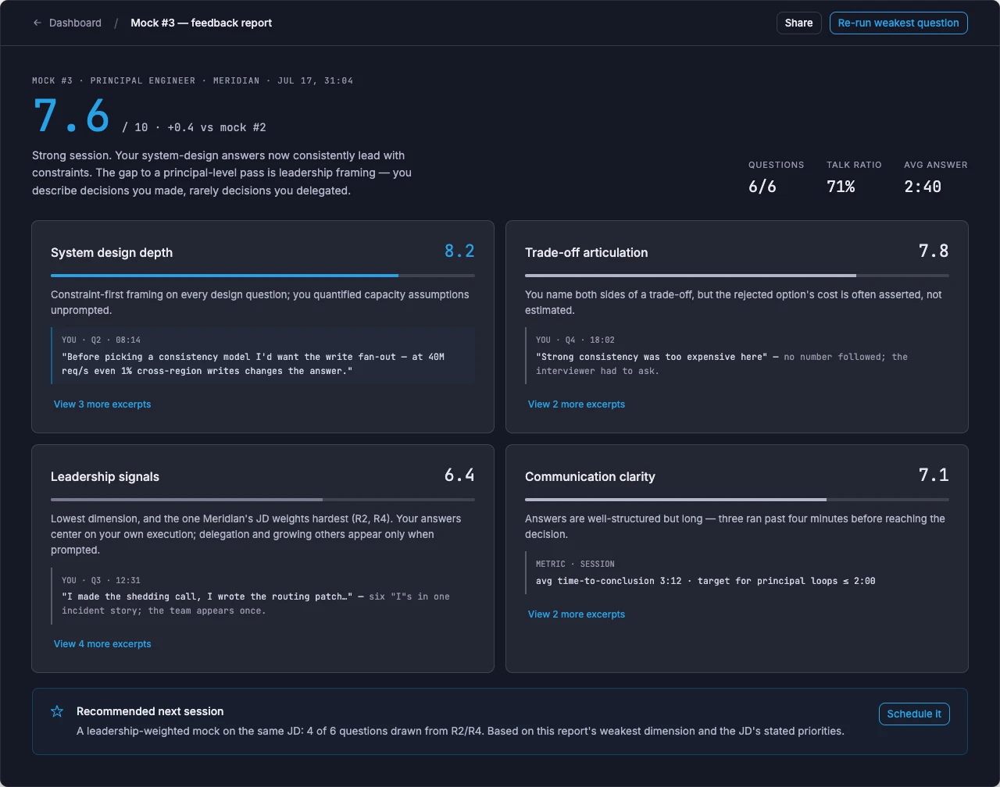Click the Schedule it button

914,714
